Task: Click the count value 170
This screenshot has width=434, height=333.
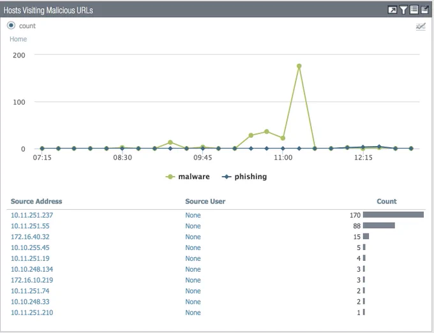Action: pyautogui.click(x=355, y=215)
